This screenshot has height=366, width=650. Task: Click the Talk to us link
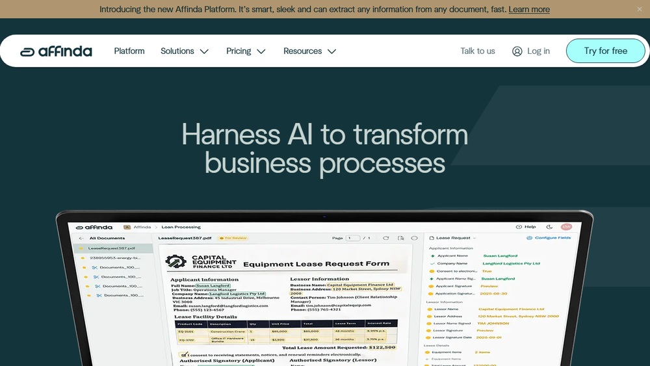click(478, 51)
